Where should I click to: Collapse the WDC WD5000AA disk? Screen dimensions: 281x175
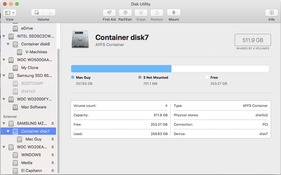click(4, 60)
